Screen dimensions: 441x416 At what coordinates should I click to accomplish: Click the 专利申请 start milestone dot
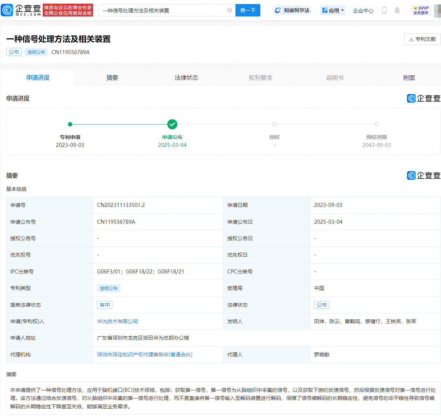[x=70, y=124]
